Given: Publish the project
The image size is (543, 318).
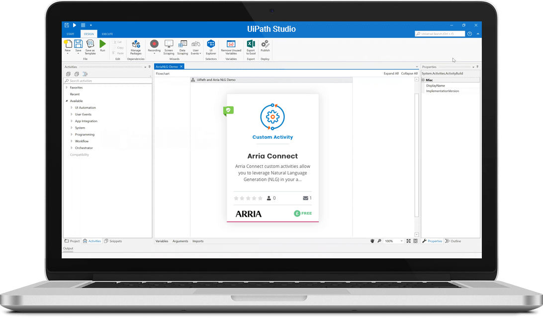Looking at the screenshot, I should tap(265, 46).
